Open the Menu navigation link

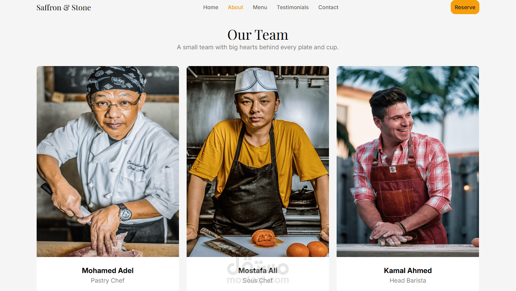260,7
